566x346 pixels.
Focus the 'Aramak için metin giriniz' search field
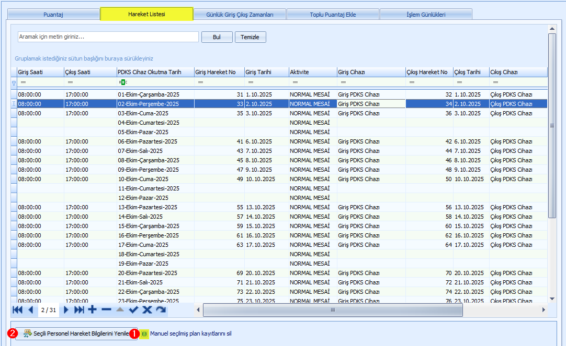click(x=108, y=37)
